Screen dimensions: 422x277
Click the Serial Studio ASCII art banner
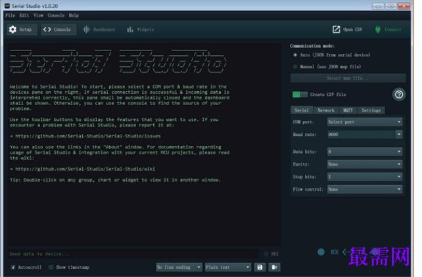tap(118, 62)
